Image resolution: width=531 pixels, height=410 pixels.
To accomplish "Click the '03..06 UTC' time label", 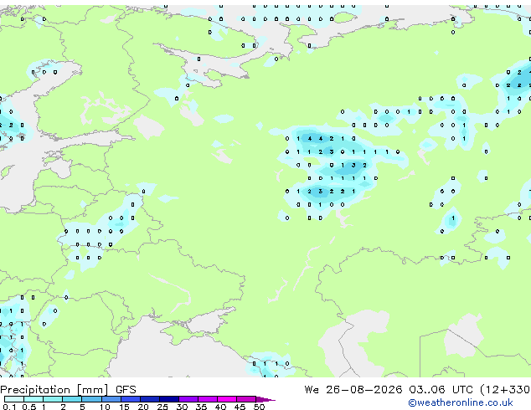I will coord(441,390).
